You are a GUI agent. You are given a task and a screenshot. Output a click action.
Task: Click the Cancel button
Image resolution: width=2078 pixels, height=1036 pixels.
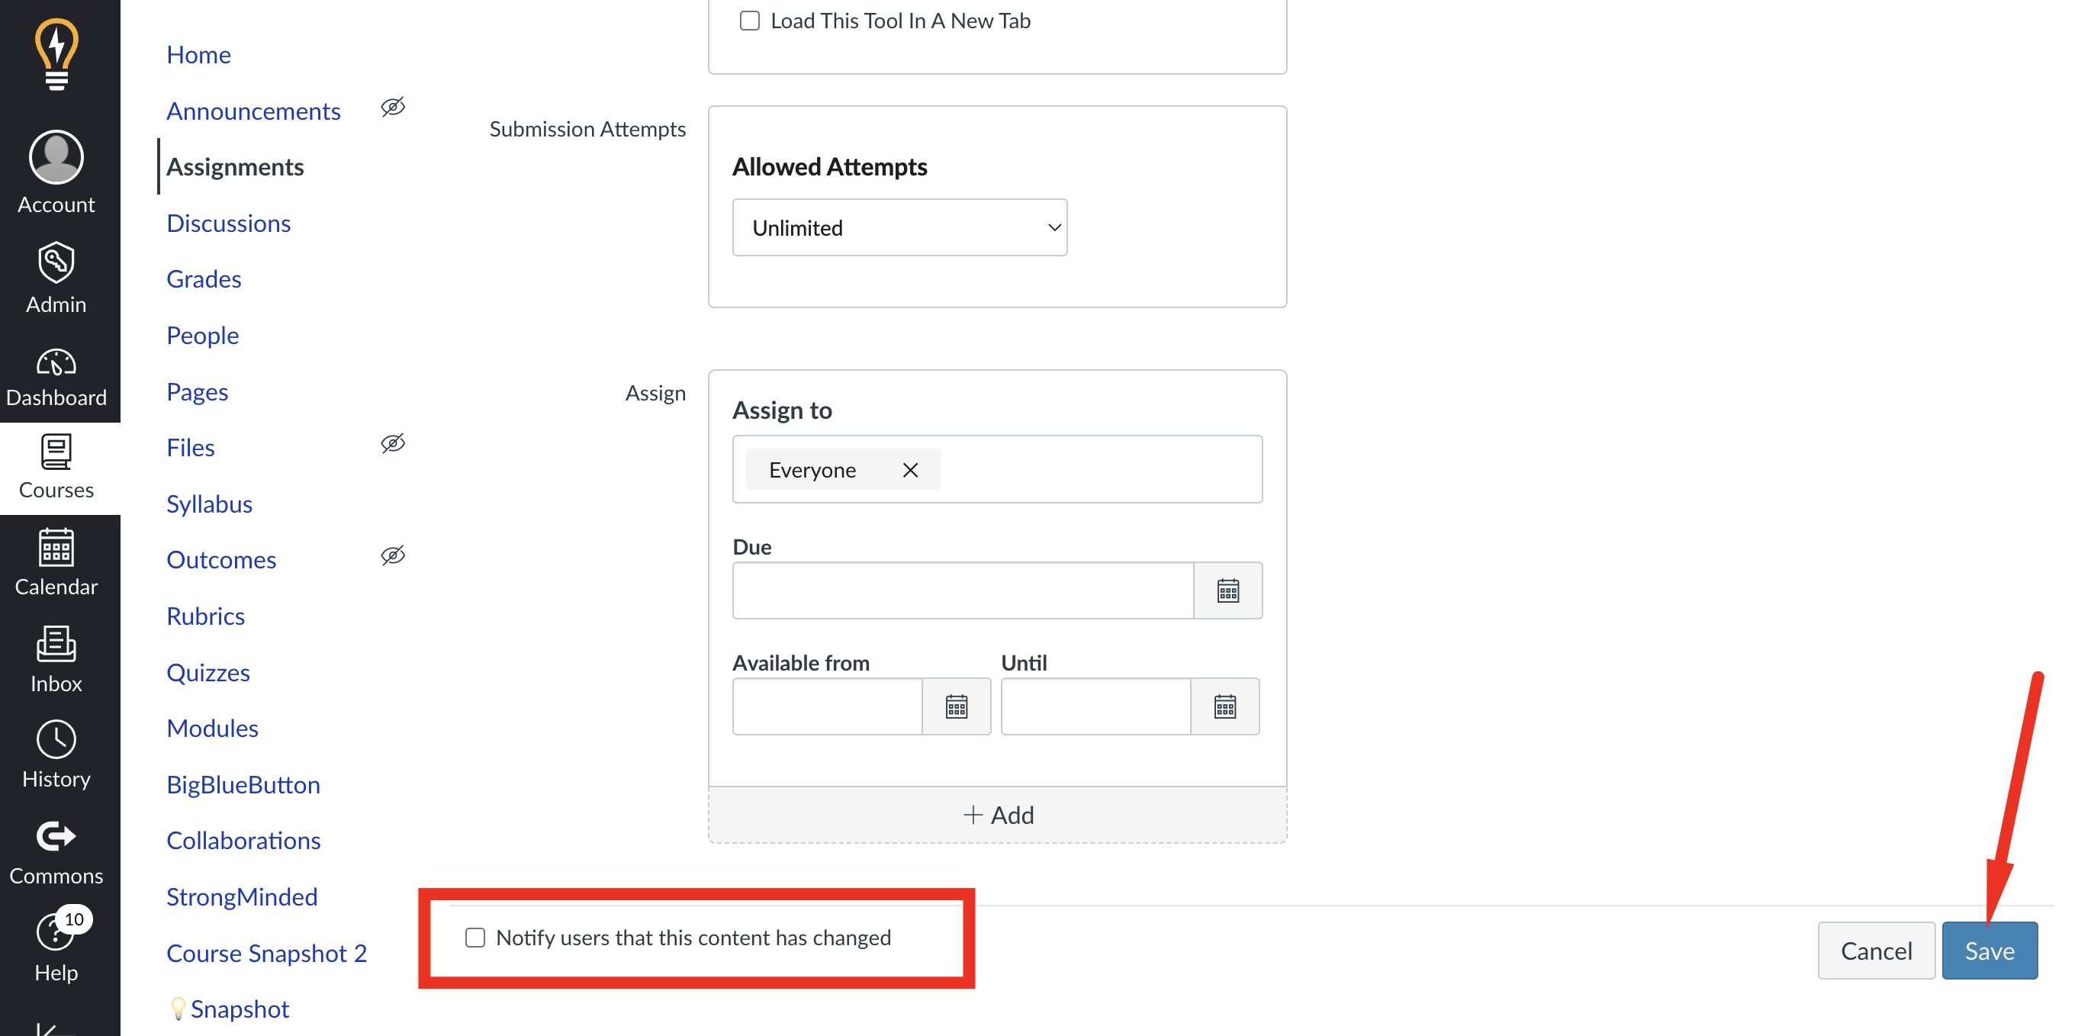(1877, 948)
